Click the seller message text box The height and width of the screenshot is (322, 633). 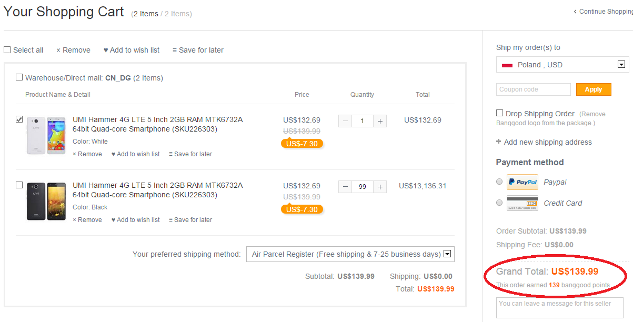point(560,308)
